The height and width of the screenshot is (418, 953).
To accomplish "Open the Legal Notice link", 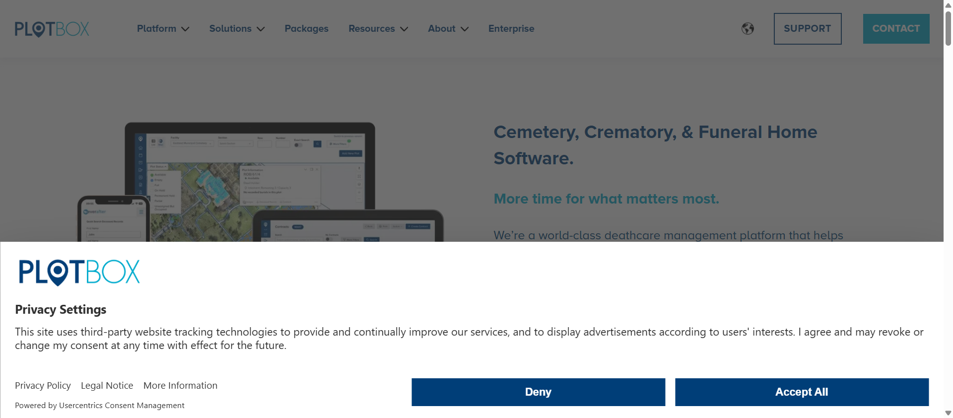I will click(107, 386).
